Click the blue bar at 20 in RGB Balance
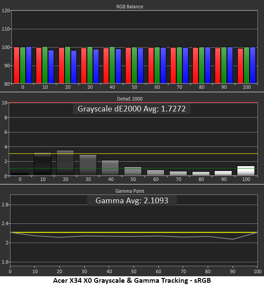 74,67
